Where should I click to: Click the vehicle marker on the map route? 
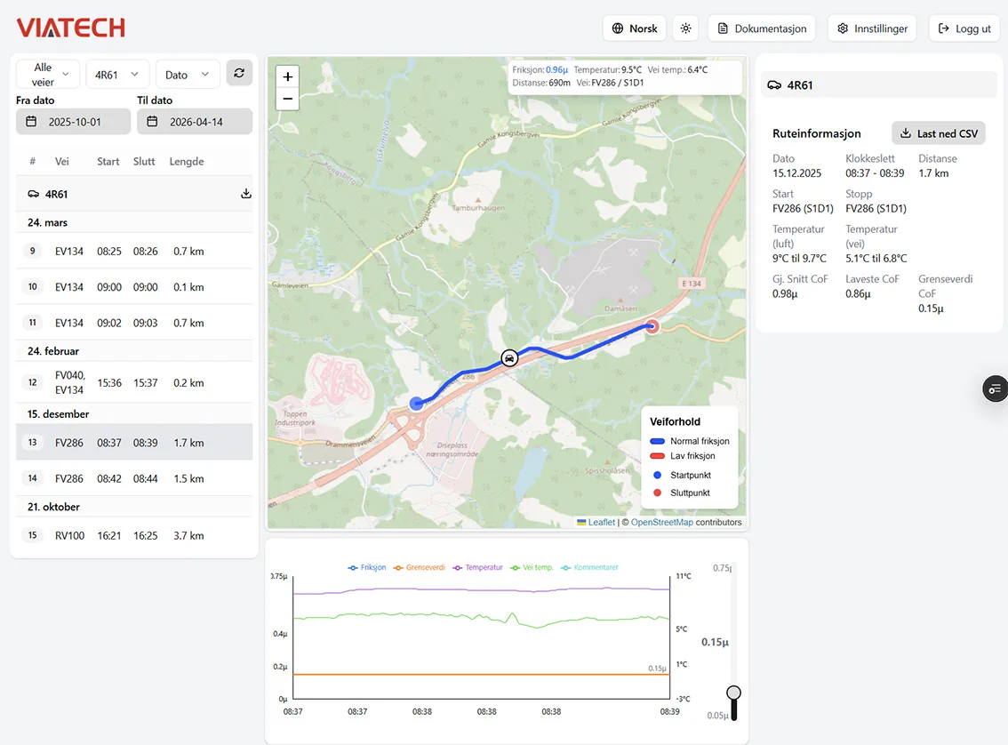(509, 357)
